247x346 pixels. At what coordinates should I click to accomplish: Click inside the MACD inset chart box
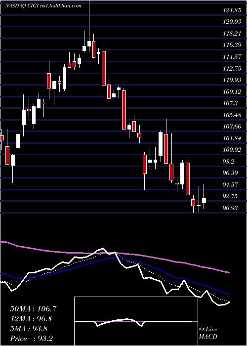pos(136,321)
